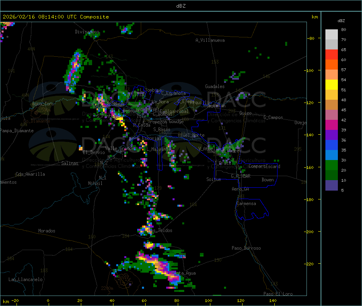
Task: Click the CompantEscard place label
Action: 264,166
